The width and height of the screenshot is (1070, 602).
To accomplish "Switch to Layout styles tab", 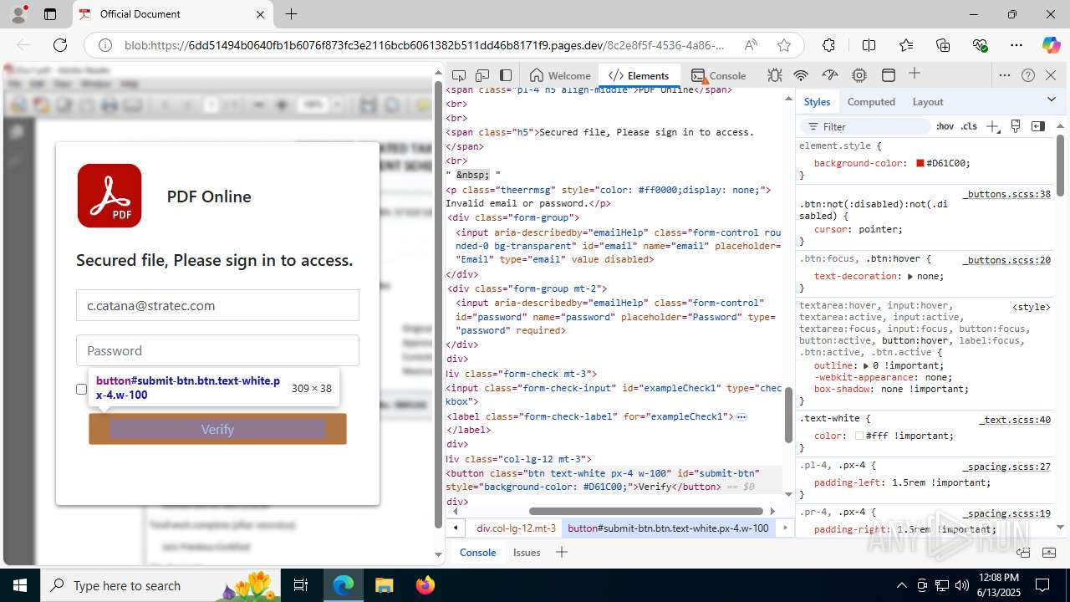I will [x=928, y=101].
